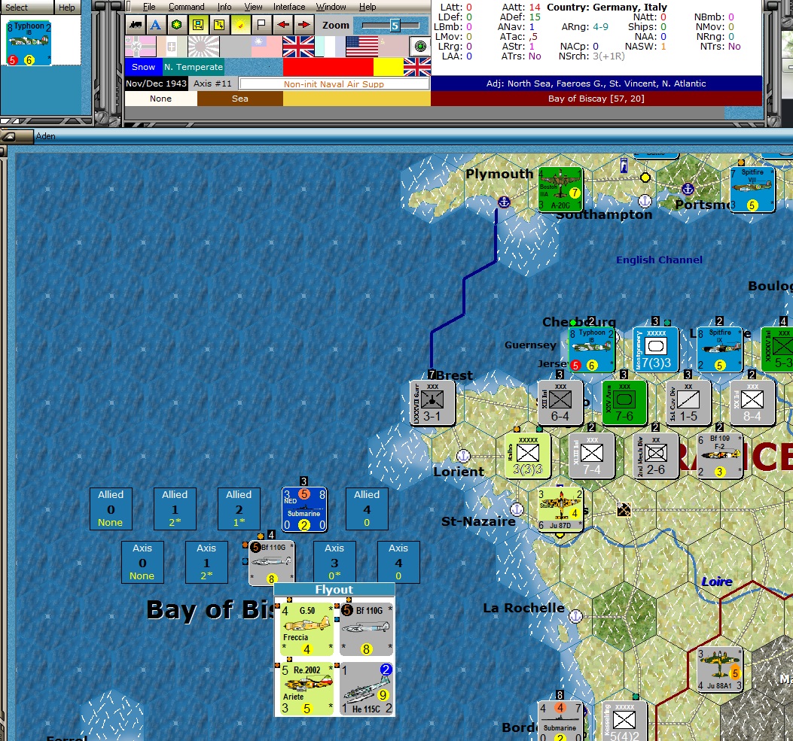The width and height of the screenshot is (793, 741).
Task: Click the Allied 0 sea box section
Action: point(111,509)
